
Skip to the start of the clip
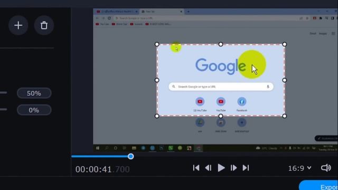[196, 168]
